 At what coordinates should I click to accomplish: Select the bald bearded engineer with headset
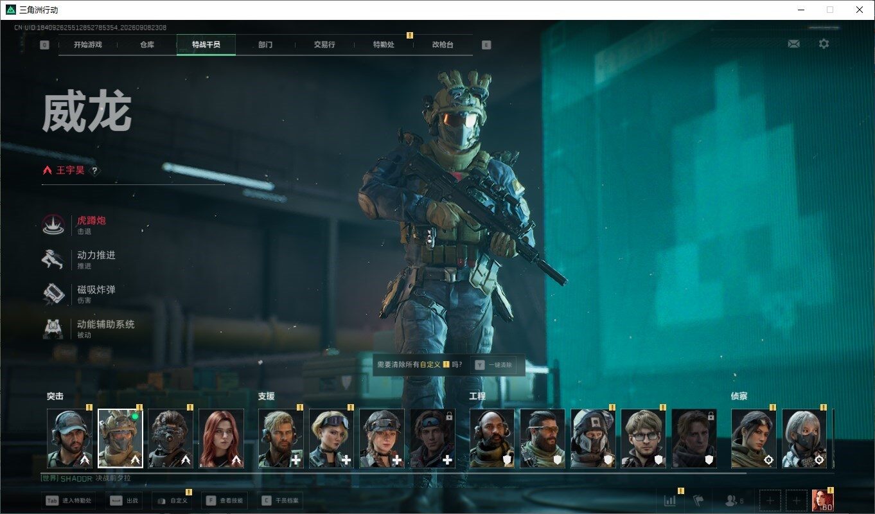pos(492,438)
